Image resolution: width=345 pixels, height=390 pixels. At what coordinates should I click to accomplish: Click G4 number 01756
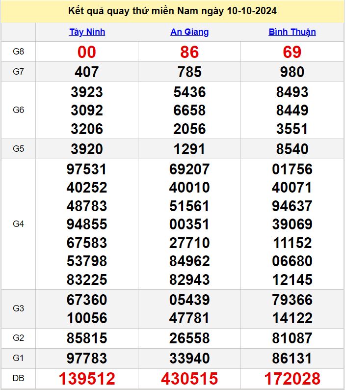pyautogui.click(x=292, y=169)
